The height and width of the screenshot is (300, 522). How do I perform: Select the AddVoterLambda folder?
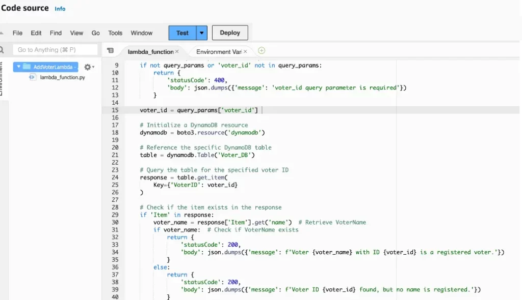pyautogui.click(x=45, y=67)
